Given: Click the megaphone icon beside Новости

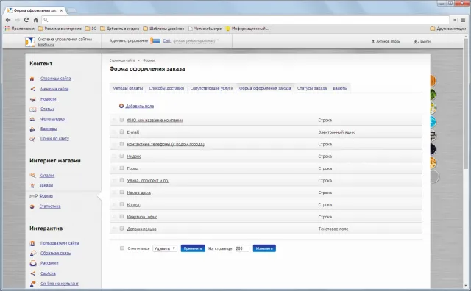Looking at the screenshot, I should [32, 100].
